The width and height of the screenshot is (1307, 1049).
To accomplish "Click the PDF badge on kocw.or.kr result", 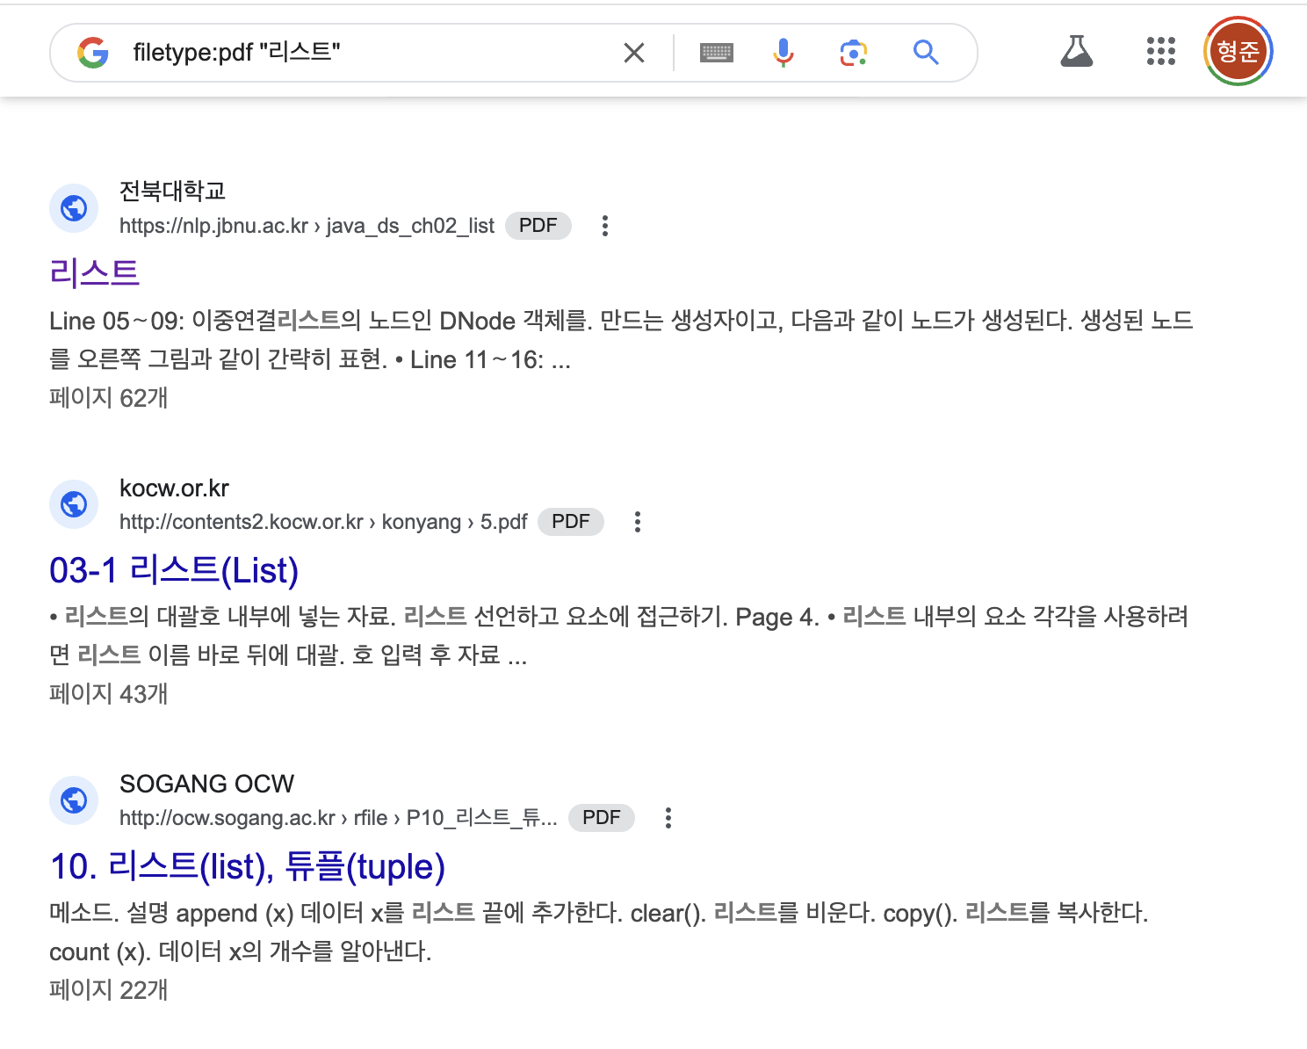I will (571, 522).
